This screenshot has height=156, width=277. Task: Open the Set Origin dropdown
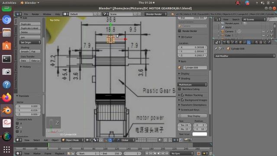click(30, 42)
